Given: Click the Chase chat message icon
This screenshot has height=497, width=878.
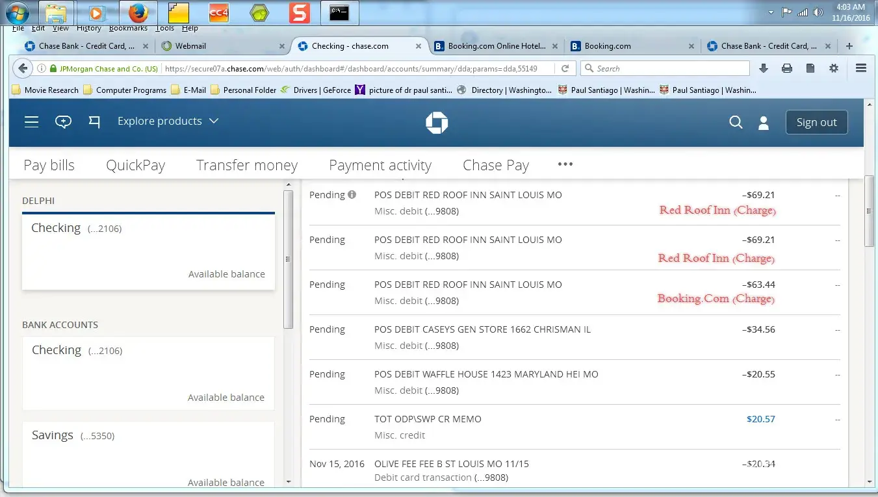Looking at the screenshot, I should (63, 121).
